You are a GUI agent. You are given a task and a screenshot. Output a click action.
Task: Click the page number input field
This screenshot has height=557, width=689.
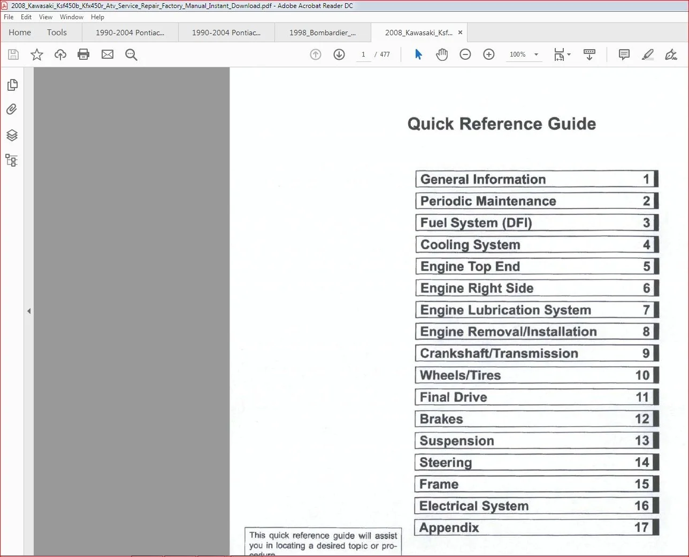(363, 54)
